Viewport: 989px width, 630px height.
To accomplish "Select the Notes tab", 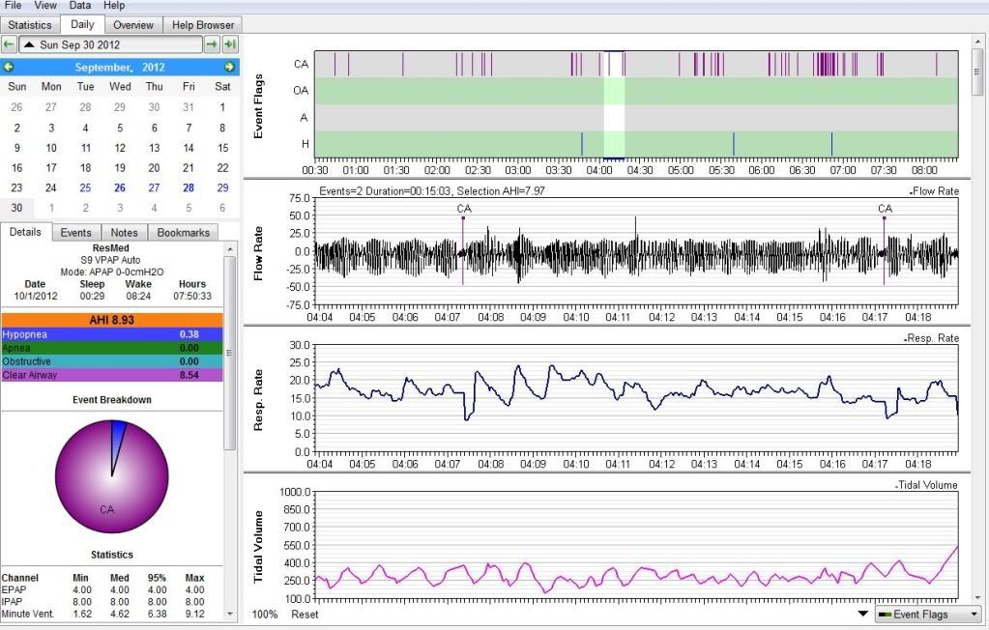I will (124, 233).
